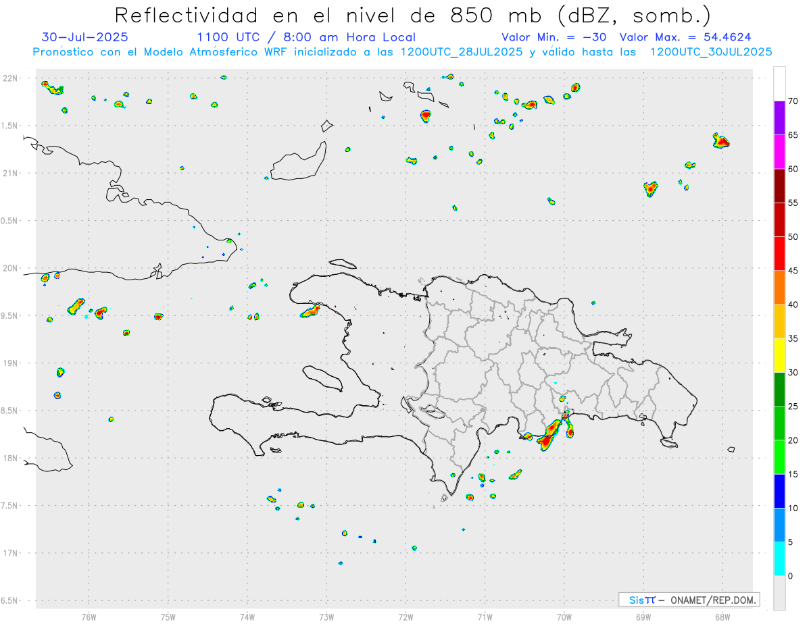Viewport: 811px width, 626px height.
Task: Select the bright red 45-50 dBZ colorbar segment
Action: [x=779, y=254]
